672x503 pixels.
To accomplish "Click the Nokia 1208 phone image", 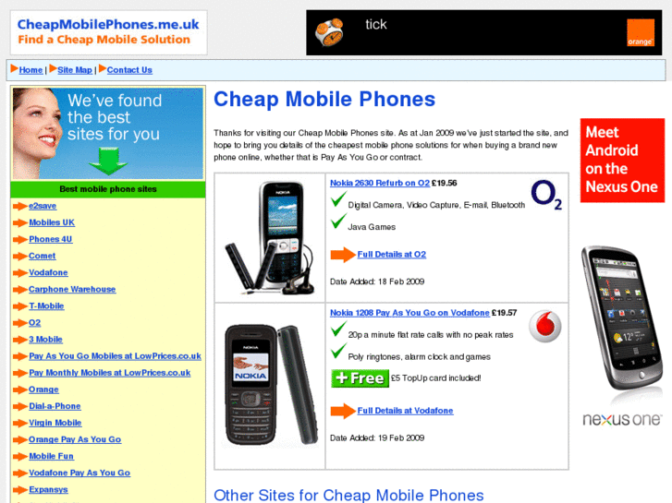I will (x=271, y=385).
